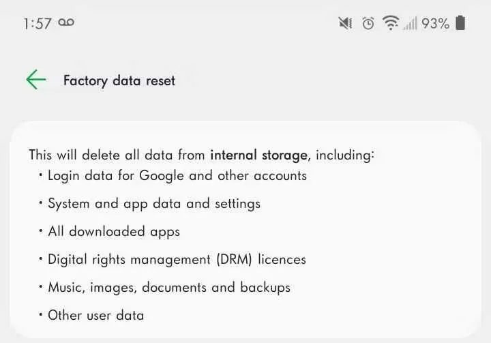Tap the 1:57 clock time
The height and width of the screenshot is (343, 491).
pos(37,24)
